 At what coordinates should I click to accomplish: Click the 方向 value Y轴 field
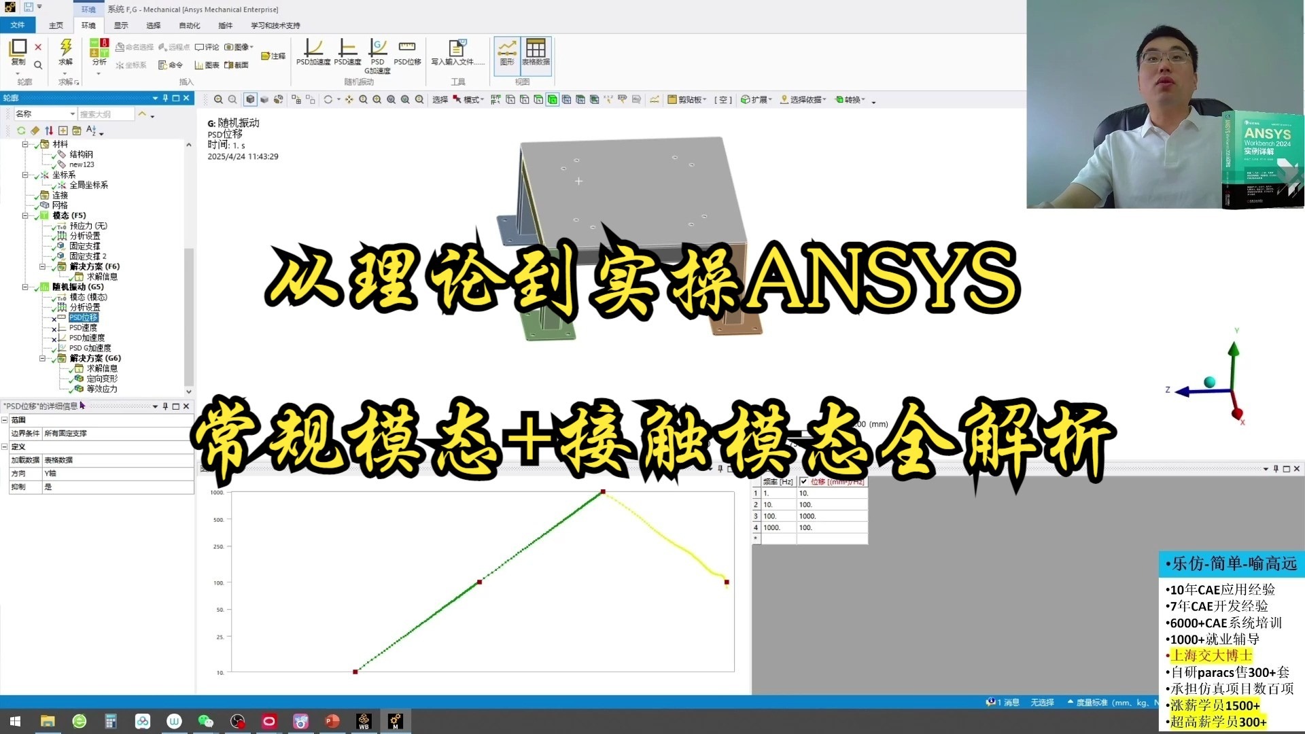point(118,474)
